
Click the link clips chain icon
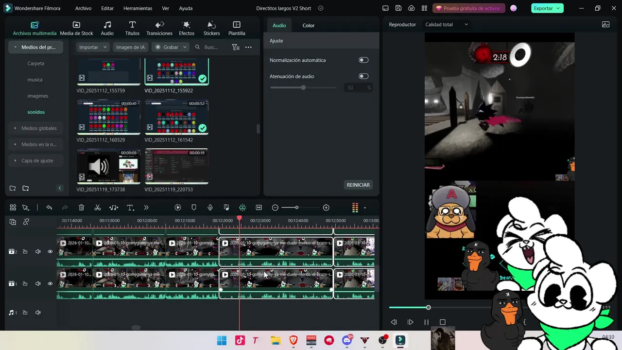click(x=26, y=222)
